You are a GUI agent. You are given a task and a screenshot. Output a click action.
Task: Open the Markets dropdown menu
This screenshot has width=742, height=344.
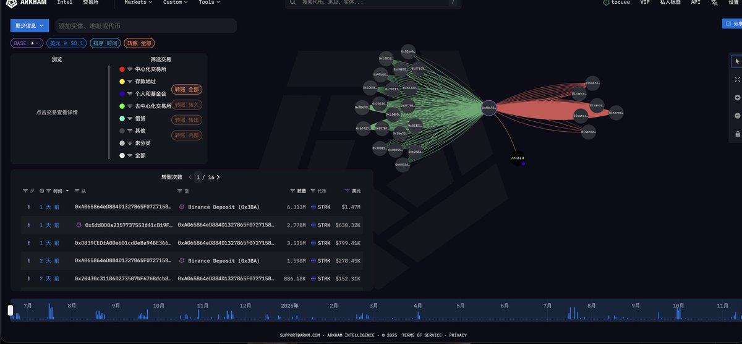(139, 2)
